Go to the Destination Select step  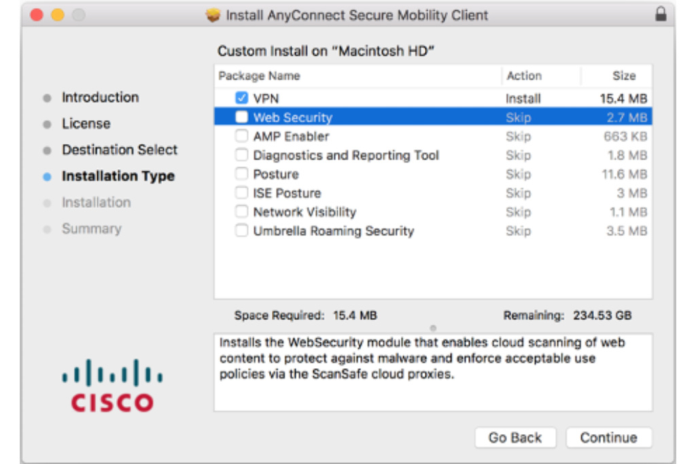click(x=120, y=149)
